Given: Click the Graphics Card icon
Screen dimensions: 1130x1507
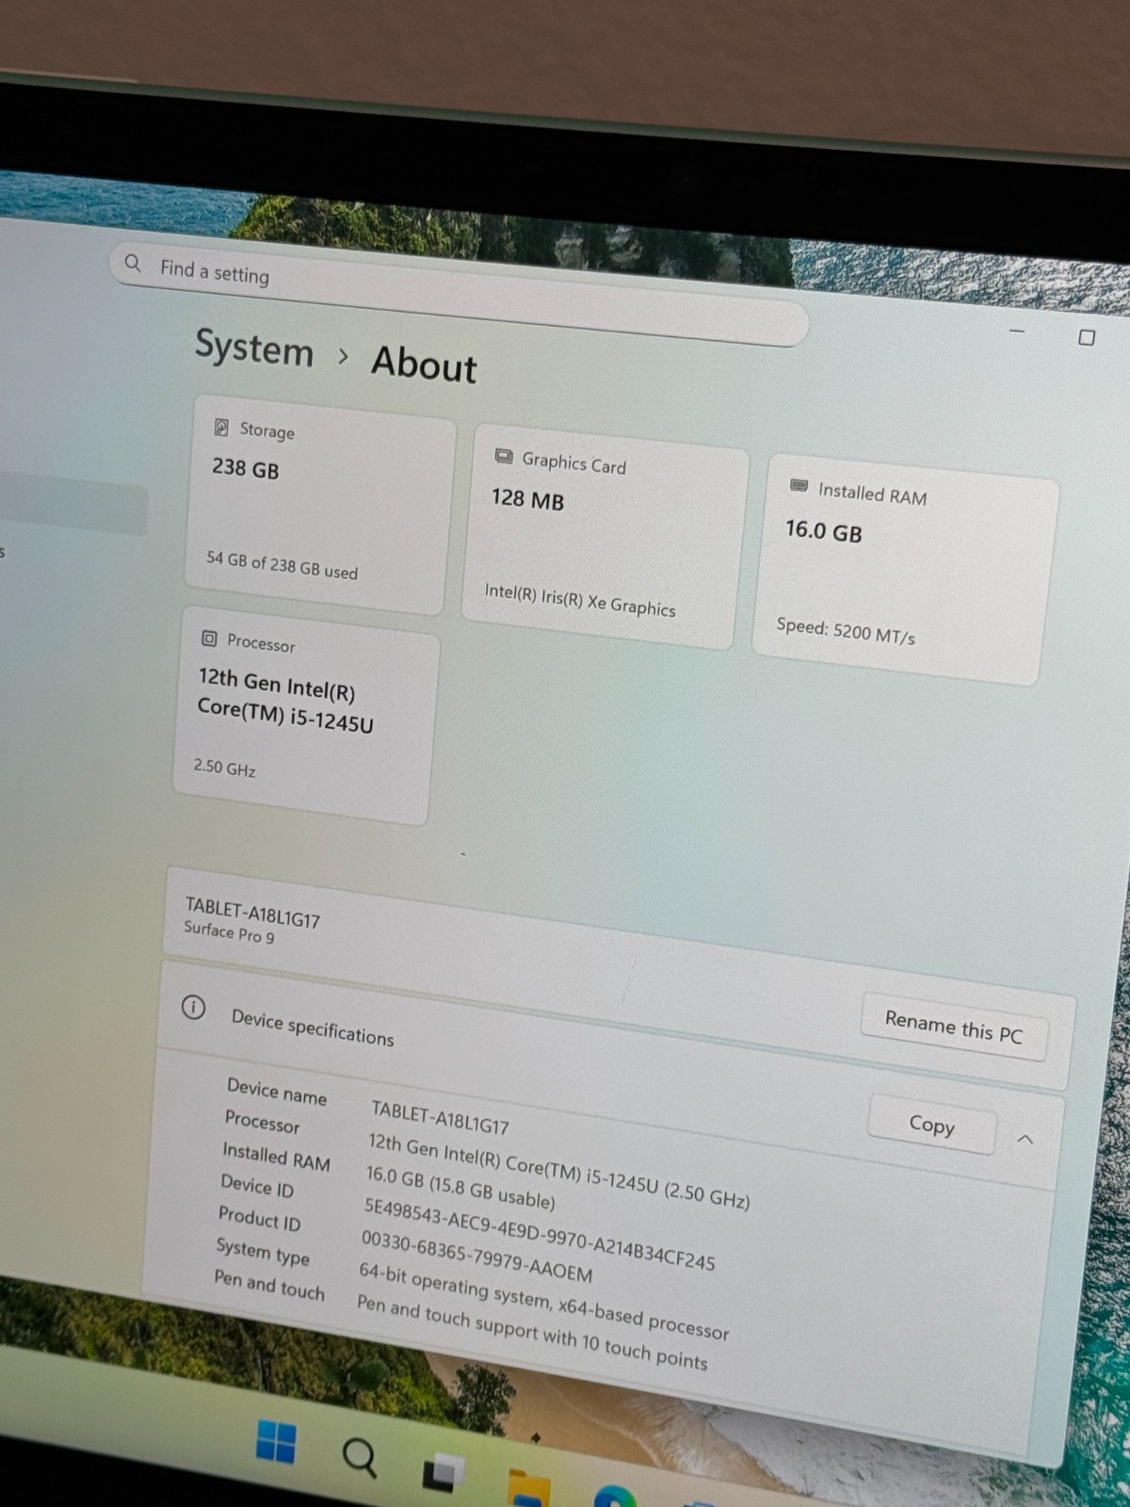Looking at the screenshot, I should point(504,457).
